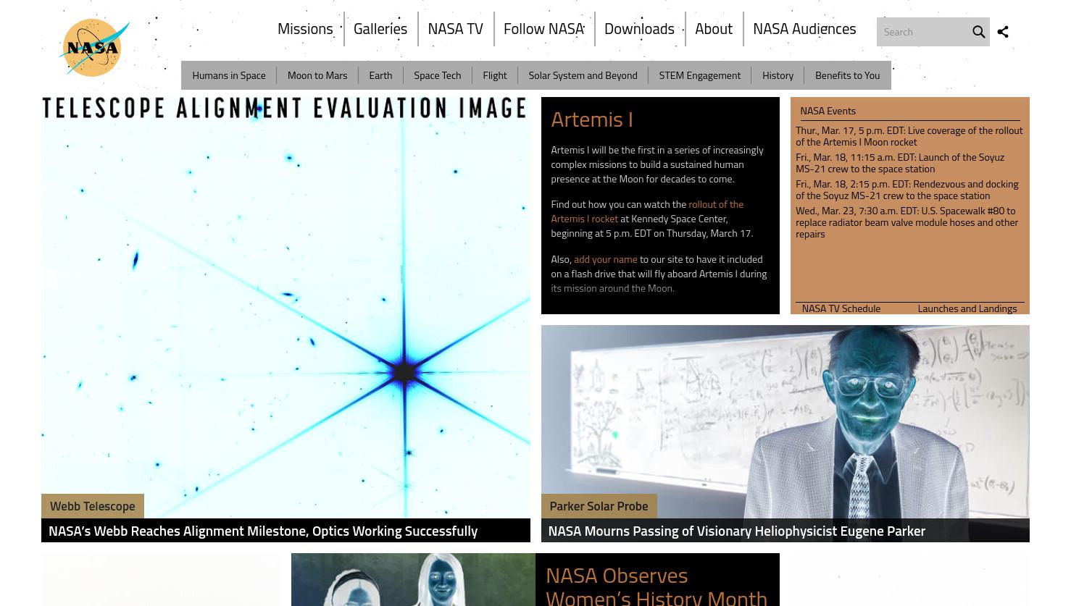Open the Galleries menu
This screenshot has height=606, width=1071.
(380, 29)
